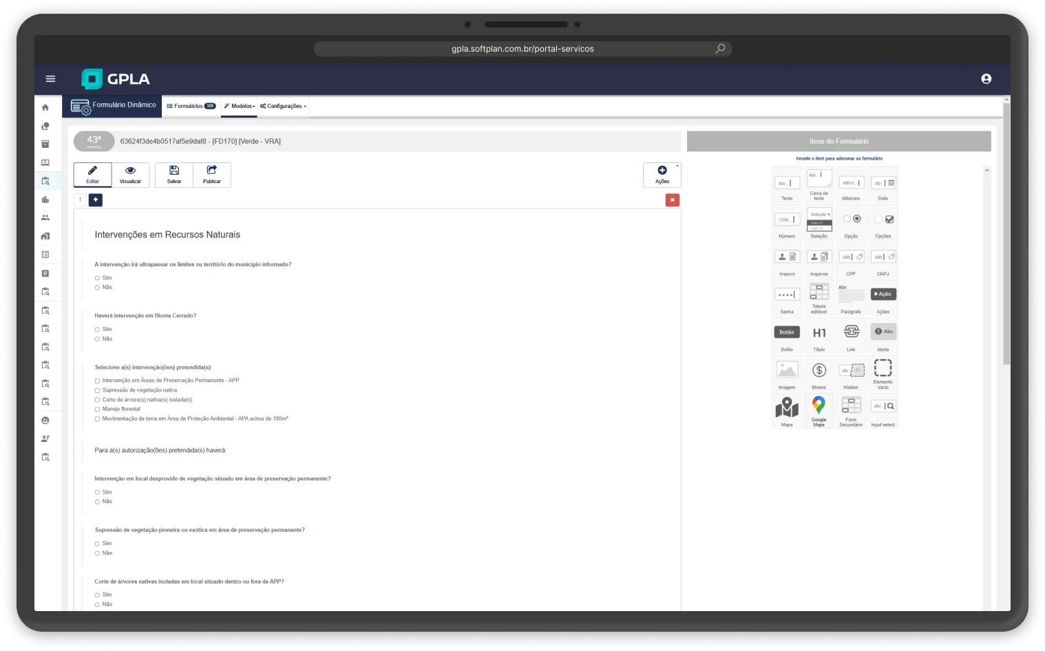Image resolution: width=1045 pixels, height=651 pixels.
Task: Click the home icon in sidebar
Action: point(45,107)
